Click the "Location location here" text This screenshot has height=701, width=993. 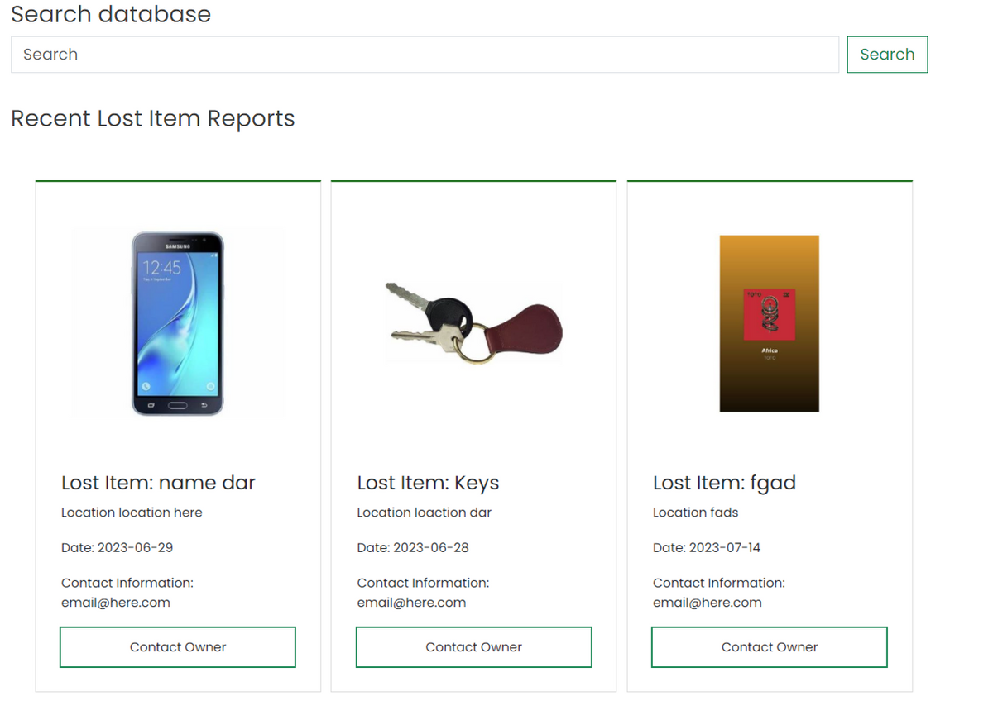point(132,513)
